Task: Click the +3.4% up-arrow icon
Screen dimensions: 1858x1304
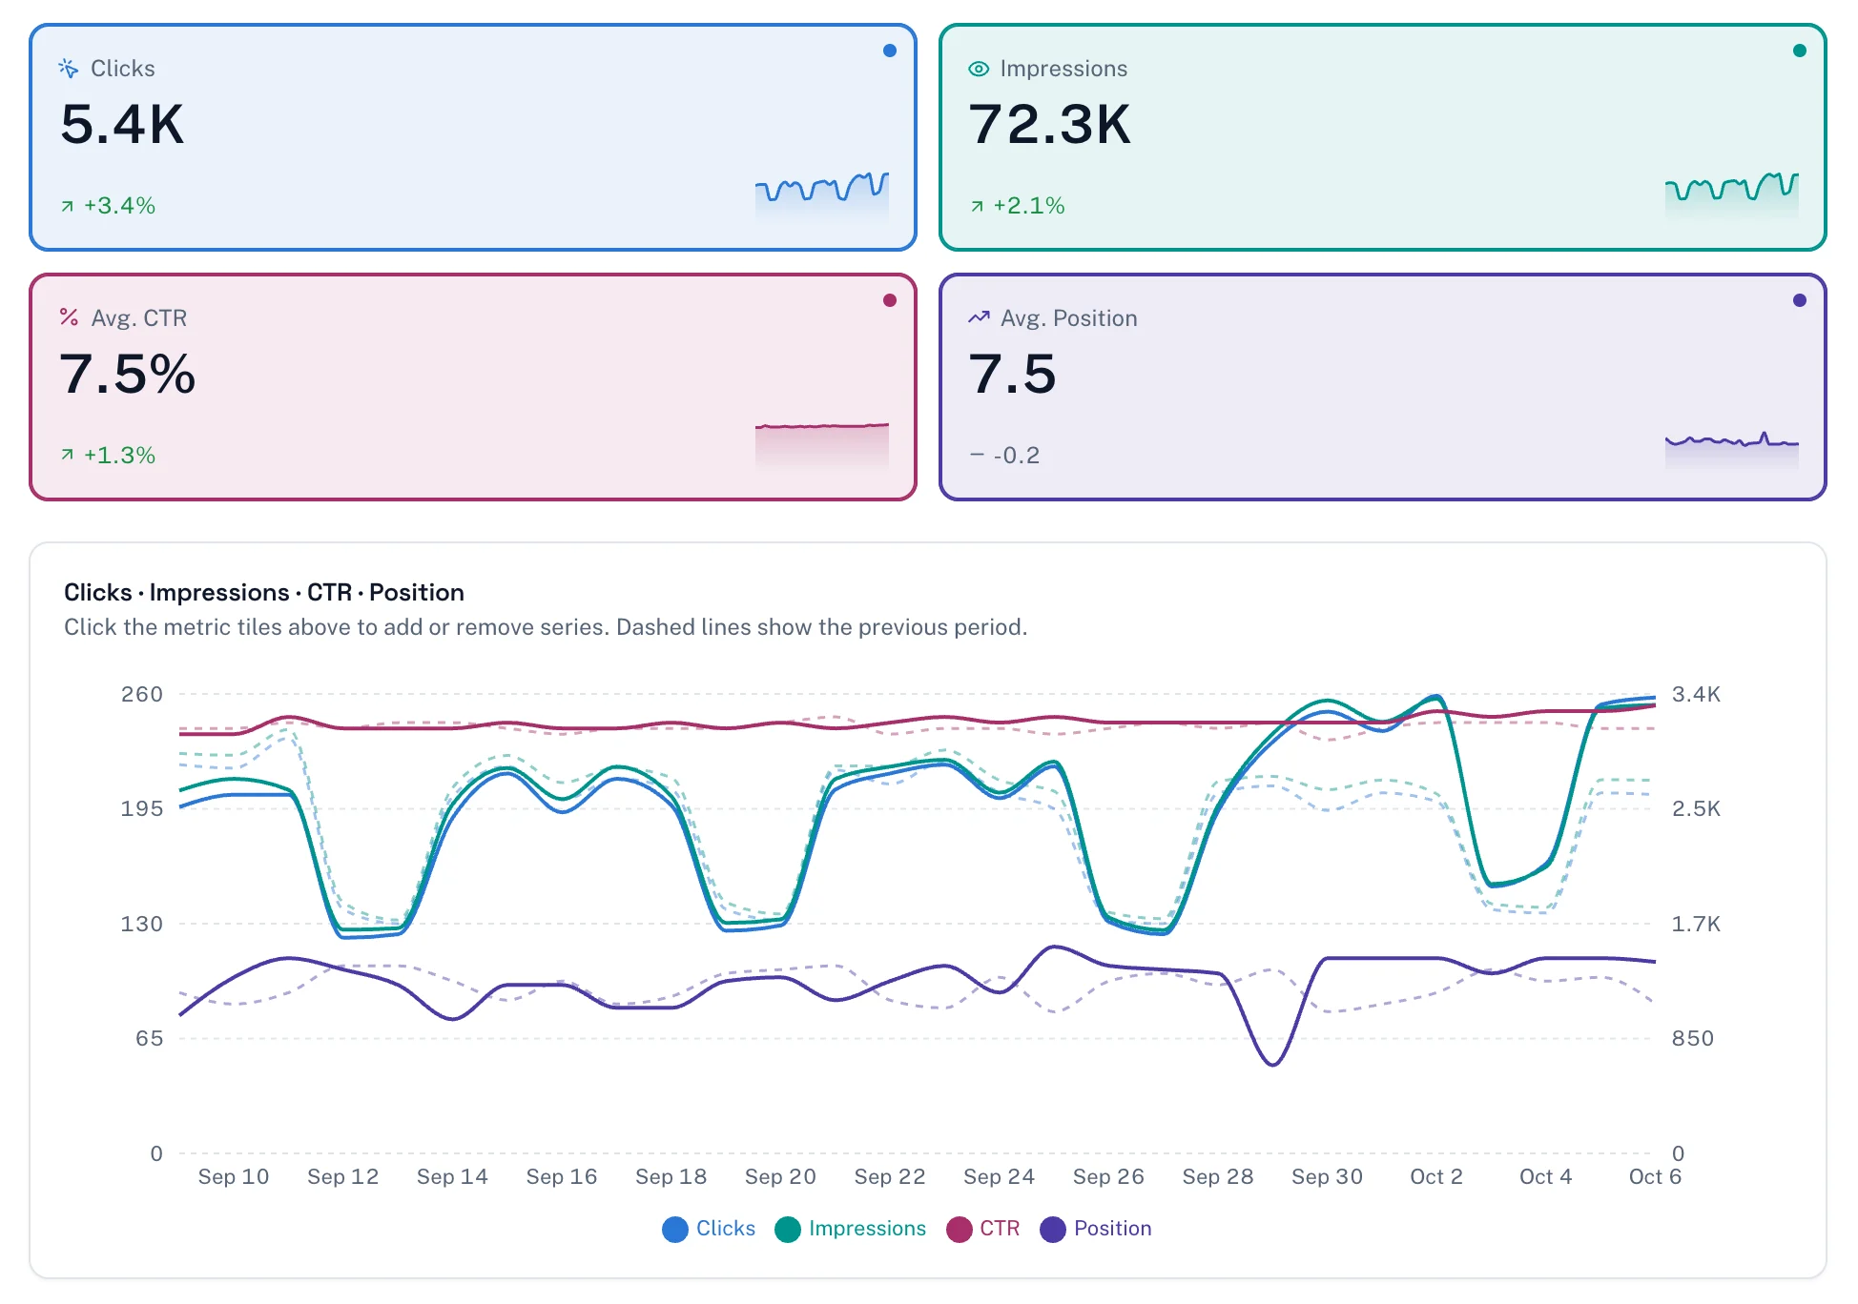Action: click(x=68, y=206)
